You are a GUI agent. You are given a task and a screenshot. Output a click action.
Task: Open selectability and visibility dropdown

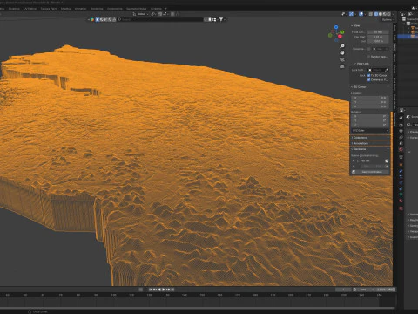pyautogui.click(x=344, y=14)
